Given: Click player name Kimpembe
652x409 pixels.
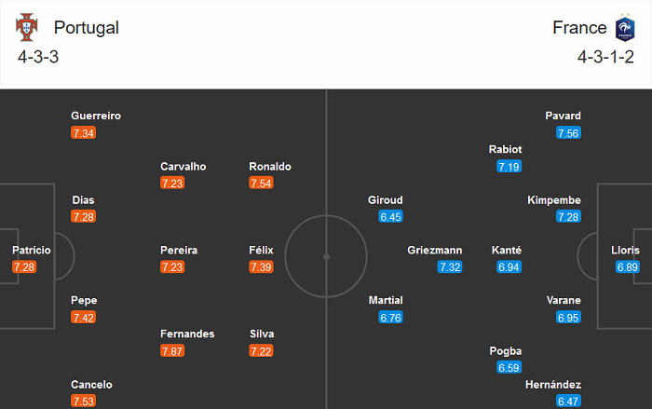Looking at the screenshot, I should (554, 200).
